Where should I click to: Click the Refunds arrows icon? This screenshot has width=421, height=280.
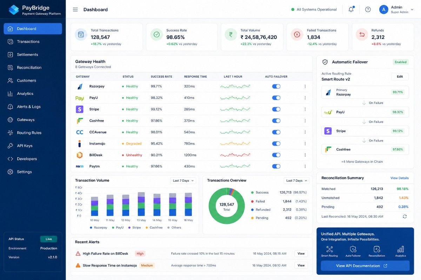point(362,34)
